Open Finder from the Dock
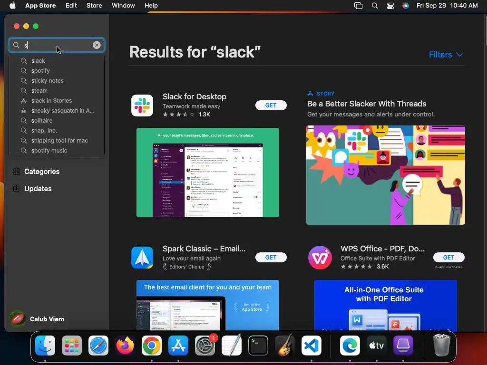 45,345
